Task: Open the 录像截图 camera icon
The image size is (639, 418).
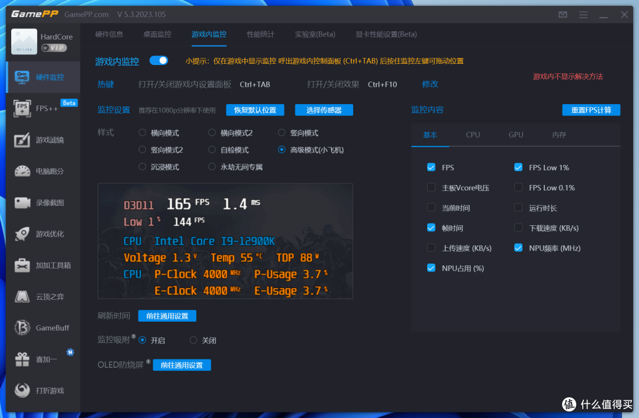Action: point(22,202)
